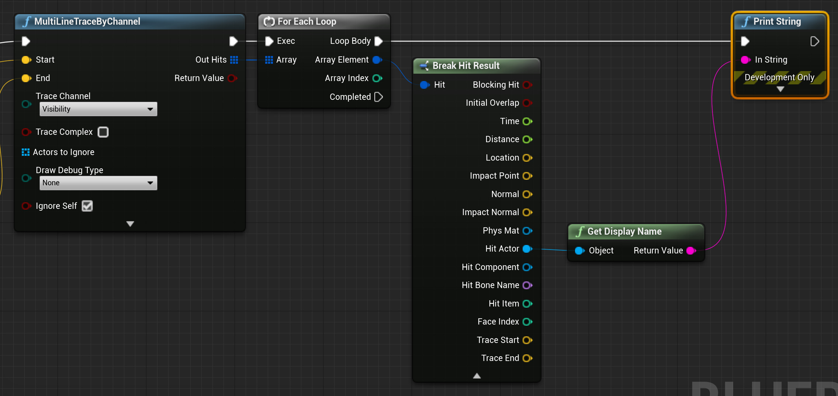
Task: Click the Actors to Ignore array pin
Action: pos(25,152)
